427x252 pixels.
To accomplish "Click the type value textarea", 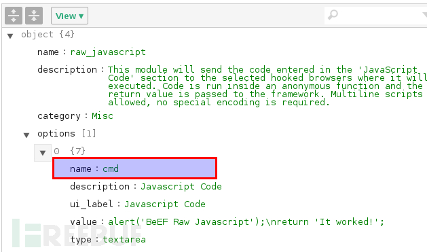I will click(x=124, y=240).
